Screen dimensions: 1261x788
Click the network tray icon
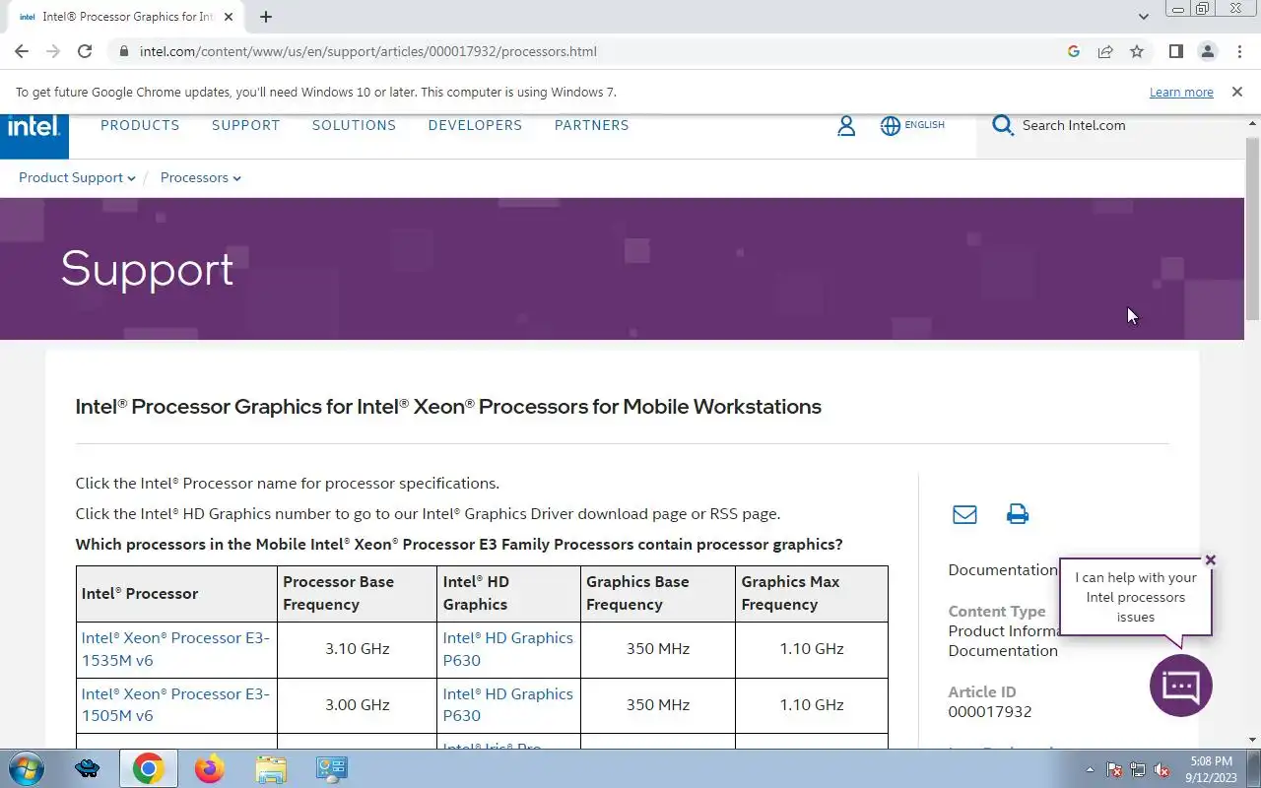coord(1138,770)
